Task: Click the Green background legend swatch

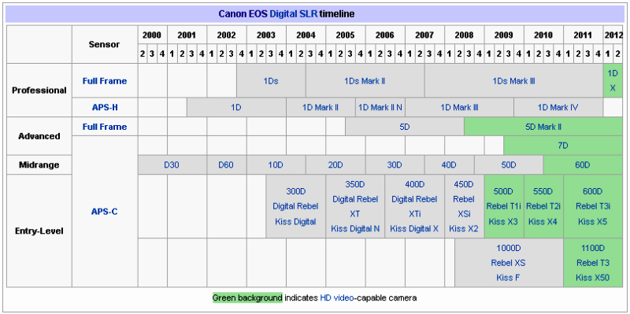Action: (247, 298)
